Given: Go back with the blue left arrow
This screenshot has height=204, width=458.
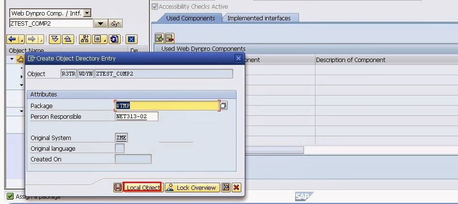Looking at the screenshot, I should 12,39.
